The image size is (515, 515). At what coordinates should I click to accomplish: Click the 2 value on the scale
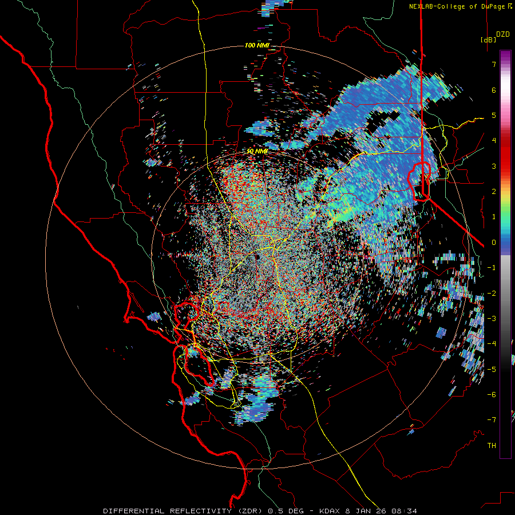click(494, 192)
